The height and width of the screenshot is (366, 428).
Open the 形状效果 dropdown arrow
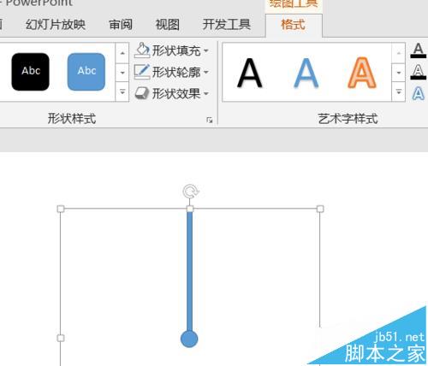coord(206,93)
